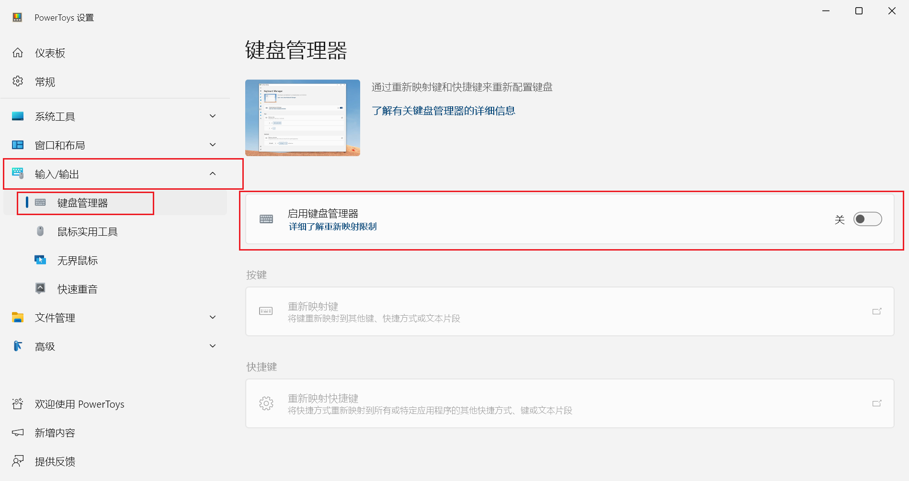Click gear icon in 重新映射快捷键 card
Screen dimensions: 909x481
click(x=266, y=403)
